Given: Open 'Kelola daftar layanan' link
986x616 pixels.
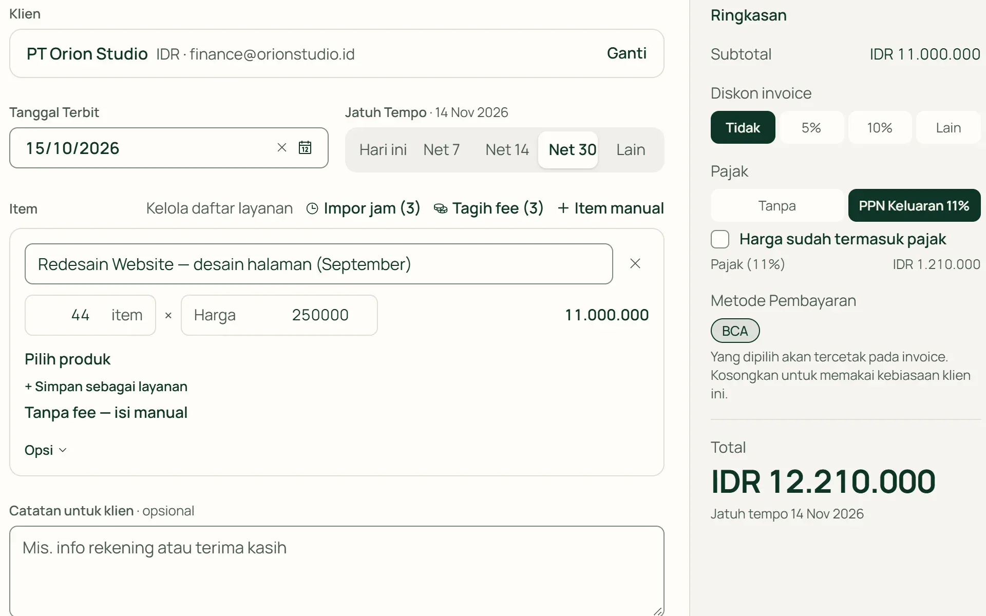Looking at the screenshot, I should pos(219,208).
